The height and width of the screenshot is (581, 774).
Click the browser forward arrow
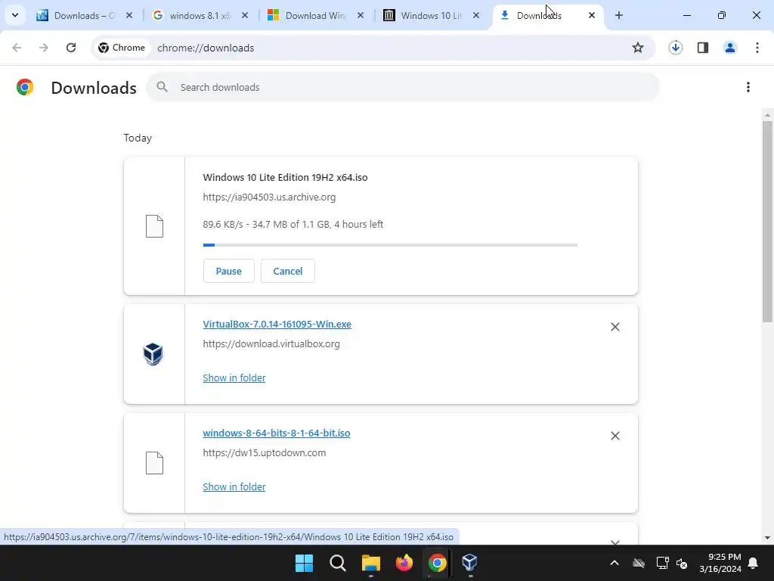pyautogui.click(x=44, y=48)
